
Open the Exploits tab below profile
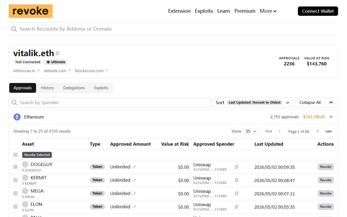point(101,88)
